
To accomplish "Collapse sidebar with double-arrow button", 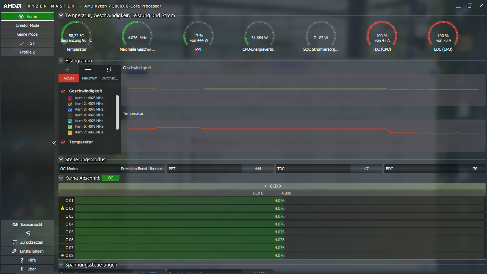I will tap(54, 143).
